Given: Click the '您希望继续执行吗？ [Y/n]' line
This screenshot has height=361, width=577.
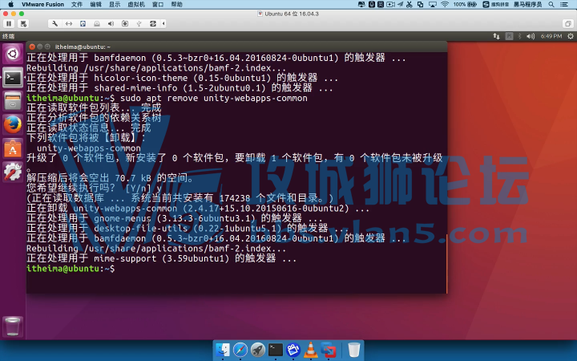Looking at the screenshot, I should pyautogui.click(x=94, y=188).
